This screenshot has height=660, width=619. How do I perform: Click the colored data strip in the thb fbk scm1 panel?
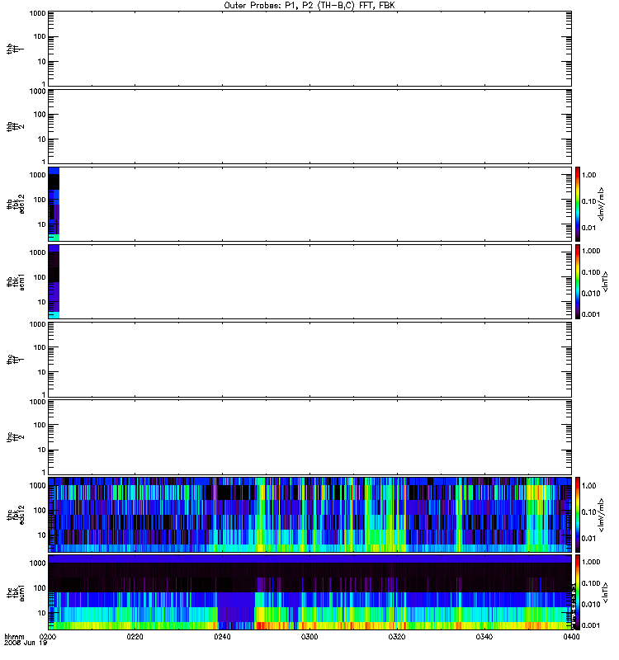[x=54, y=282]
